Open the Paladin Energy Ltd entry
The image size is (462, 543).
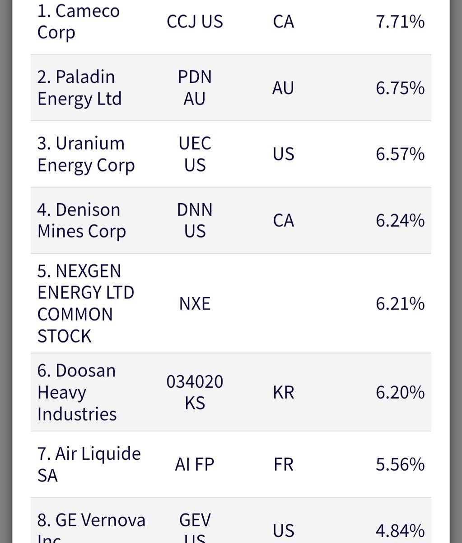pos(79,88)
